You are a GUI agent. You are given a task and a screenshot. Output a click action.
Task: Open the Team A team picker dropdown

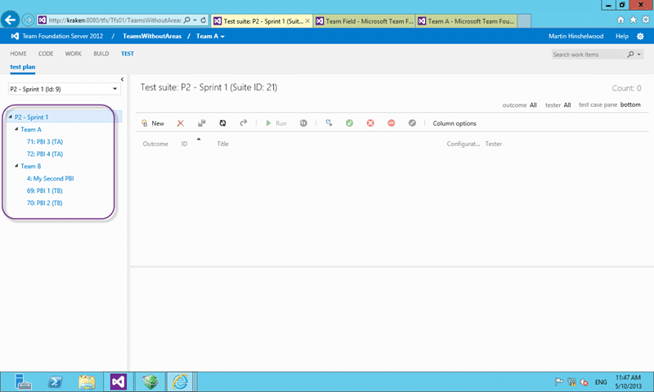point(211,36)
